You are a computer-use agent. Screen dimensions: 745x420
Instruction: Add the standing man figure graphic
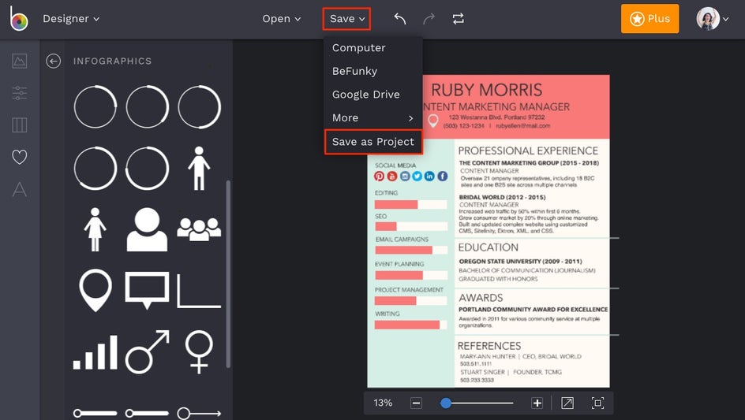coord(199,169)
